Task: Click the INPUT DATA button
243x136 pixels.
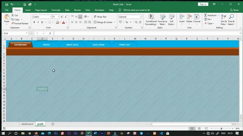Action: [72, 45]
